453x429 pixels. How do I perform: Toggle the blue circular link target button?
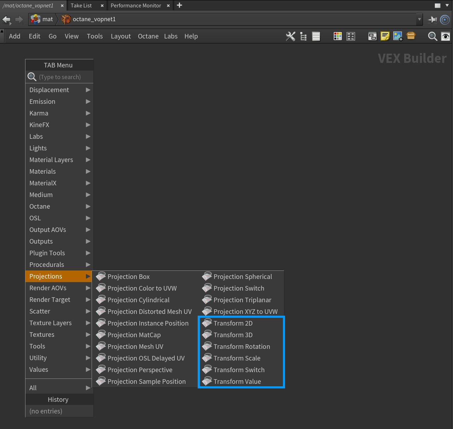(x=445, y=19)
